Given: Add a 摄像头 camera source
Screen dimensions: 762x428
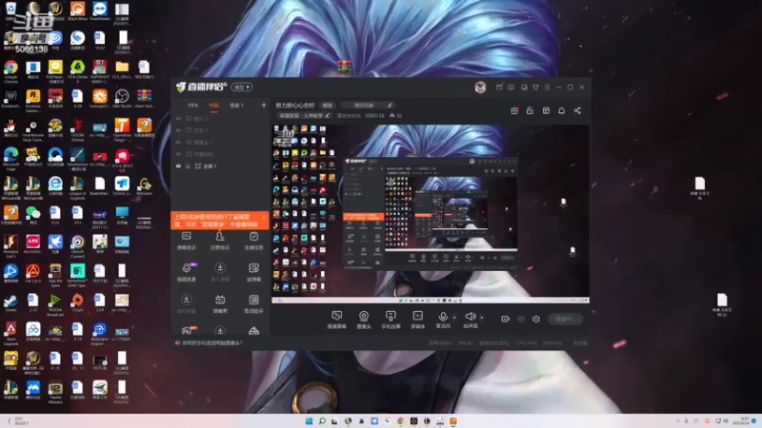Looking at the screenshot, I should pos(364,320).
